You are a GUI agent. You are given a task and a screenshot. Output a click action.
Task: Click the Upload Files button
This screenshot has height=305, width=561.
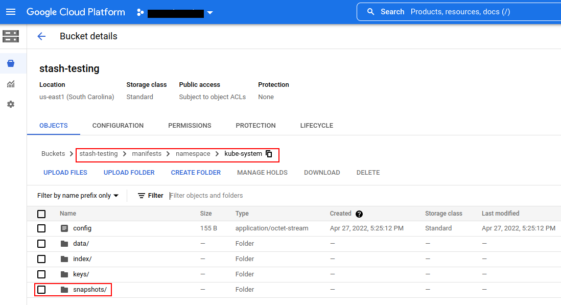(x=65, y=173)
